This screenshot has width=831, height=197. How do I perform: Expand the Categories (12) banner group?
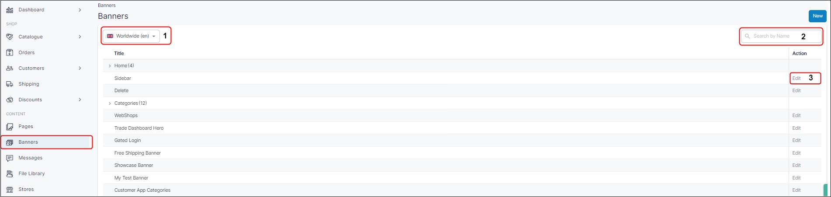110,104
